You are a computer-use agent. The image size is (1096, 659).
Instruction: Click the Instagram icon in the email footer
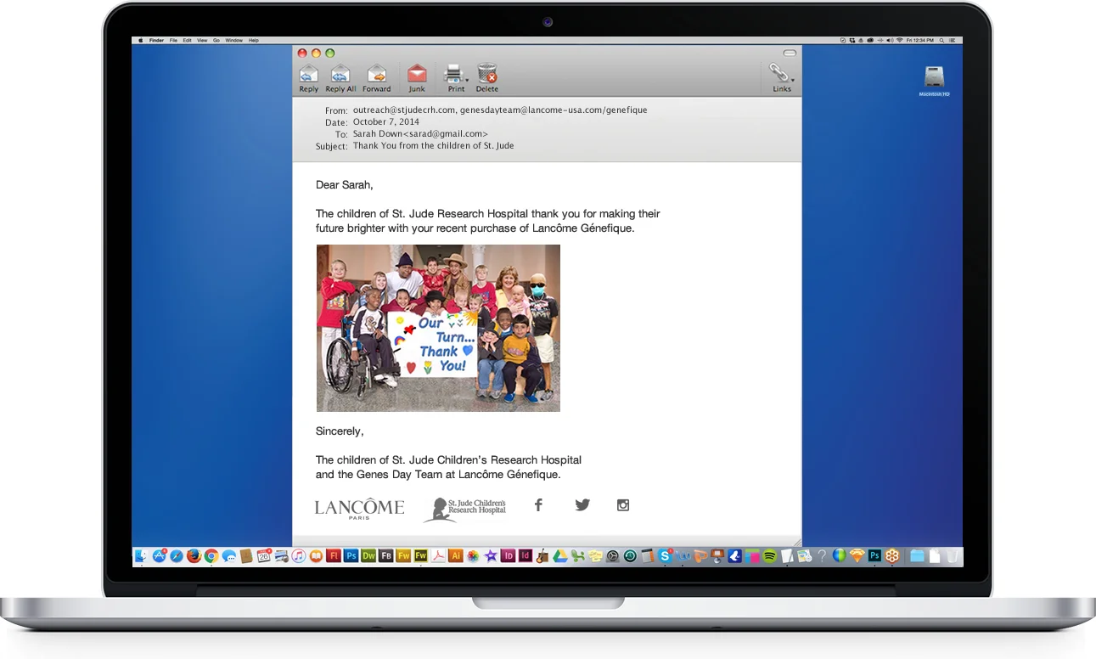[x=623, y=504]
